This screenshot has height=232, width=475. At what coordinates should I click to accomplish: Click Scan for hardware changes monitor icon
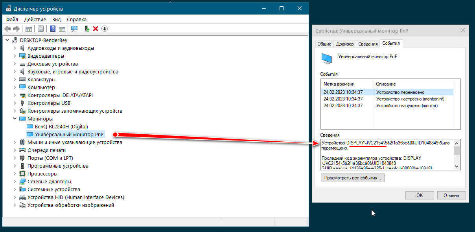click(x=74, y=29)
